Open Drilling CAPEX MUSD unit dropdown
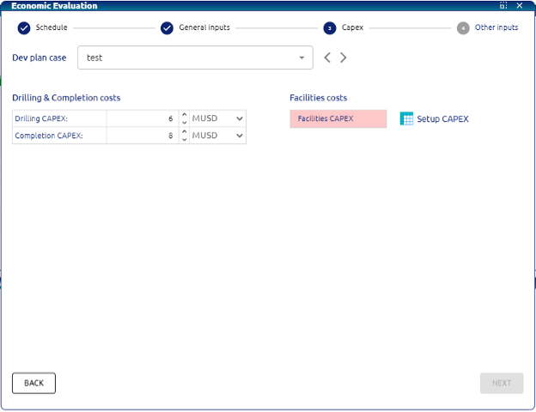Screen dimensions: 536x412 (x=239, y=118)
